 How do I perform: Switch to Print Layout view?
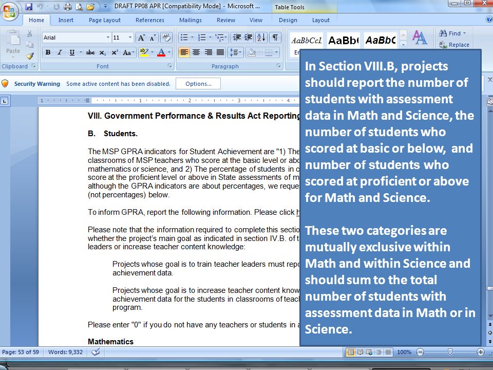(x=351, y=353)
